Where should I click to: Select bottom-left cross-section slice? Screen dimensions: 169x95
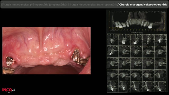[113, 87]
